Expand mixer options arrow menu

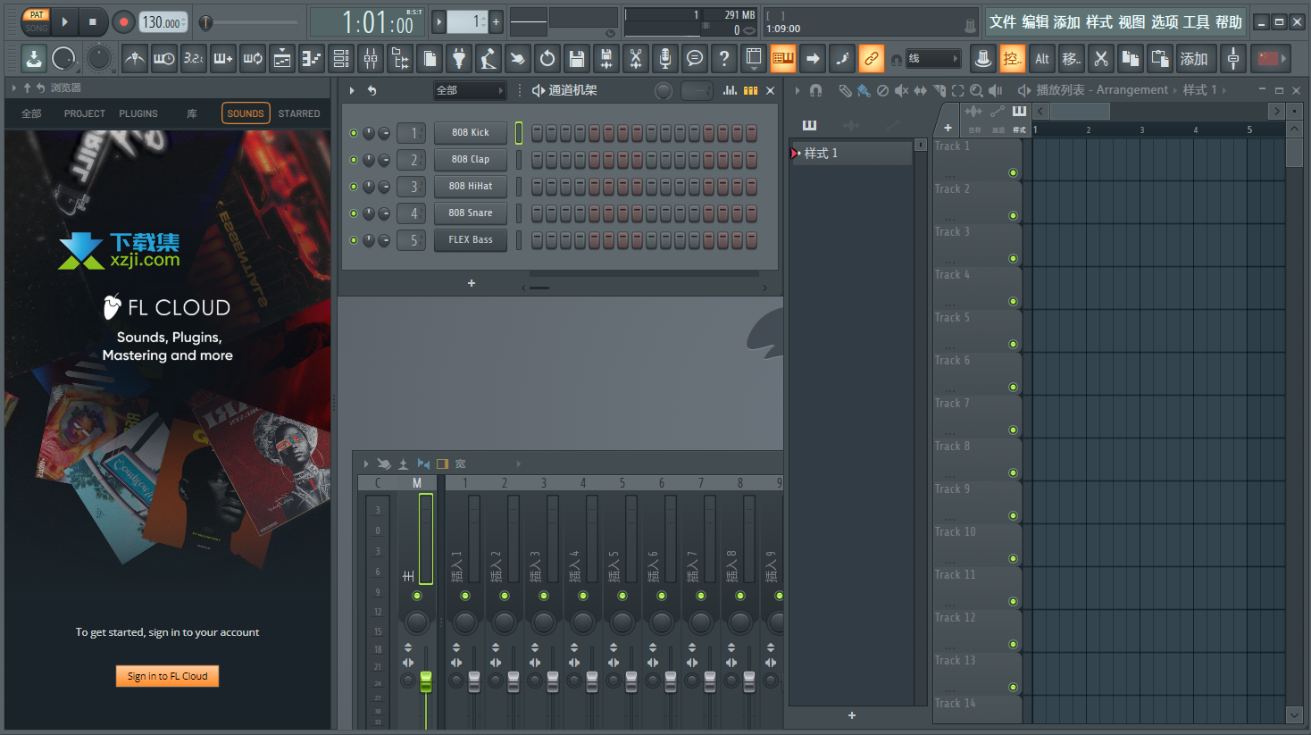pyautogui.click(x=366, y=464)
